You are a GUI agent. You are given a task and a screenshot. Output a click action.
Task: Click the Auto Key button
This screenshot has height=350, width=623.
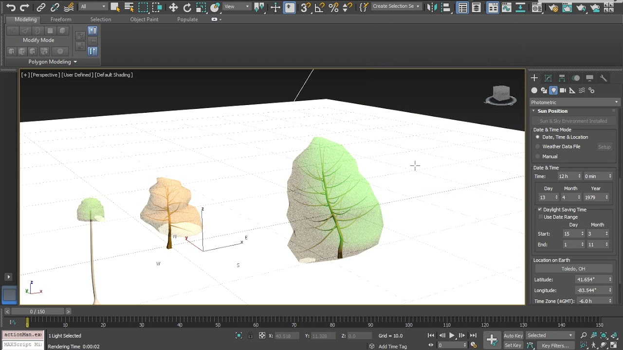(513, 335)
